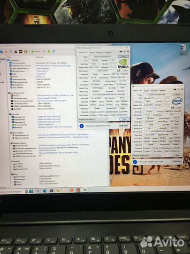The height and width of the screenshot is (254, 190).
Task: Click Update Now below NVIDIA GPU-Z
Action: click(x=123, y=126)
